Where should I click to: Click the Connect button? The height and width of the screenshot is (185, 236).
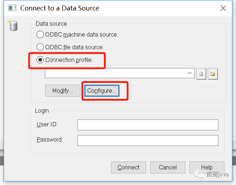point(128,167)
